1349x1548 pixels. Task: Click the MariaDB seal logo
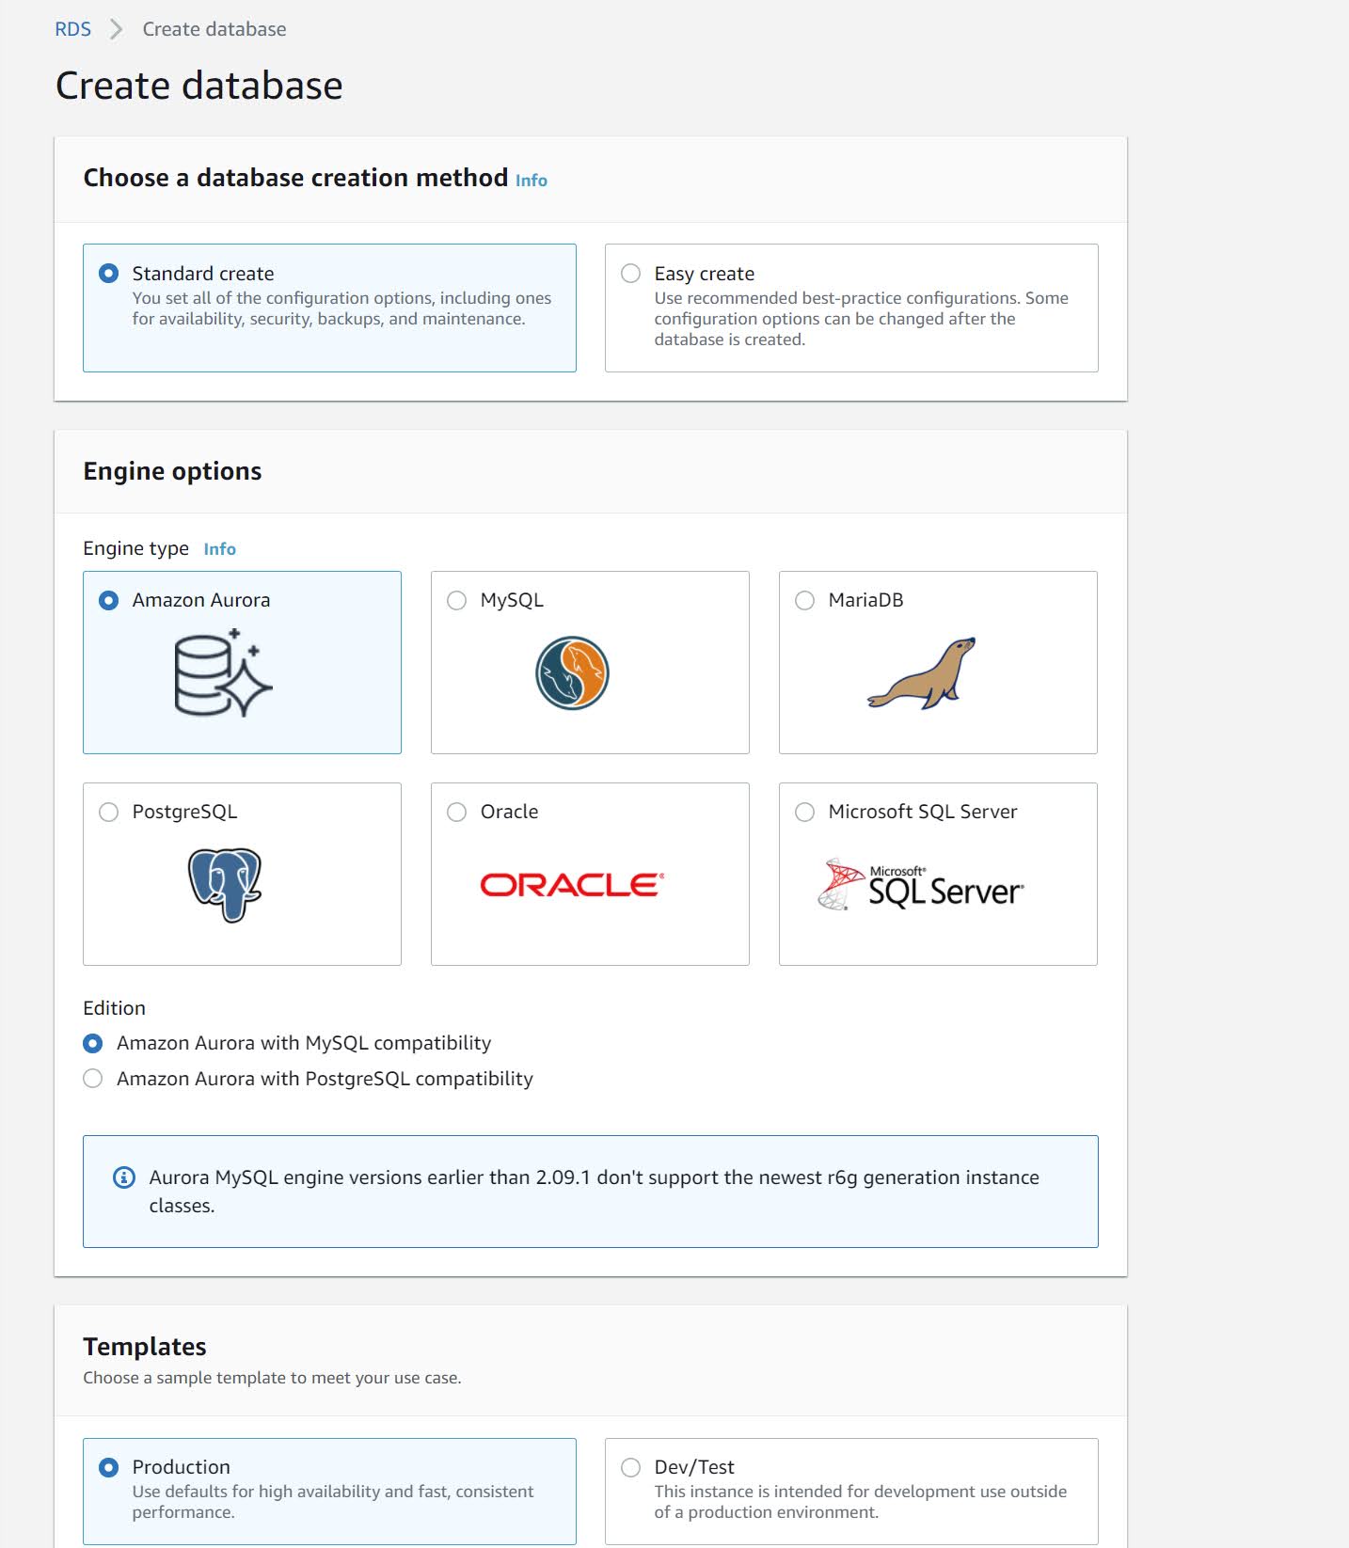[921, 673]
